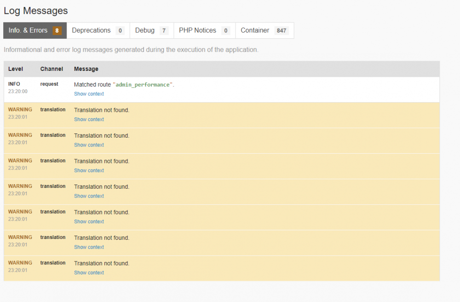Image resolution: width=460 pixels, height=302 pixels.
Task: Click the first WARNING level label
Action: coord(20,110)
